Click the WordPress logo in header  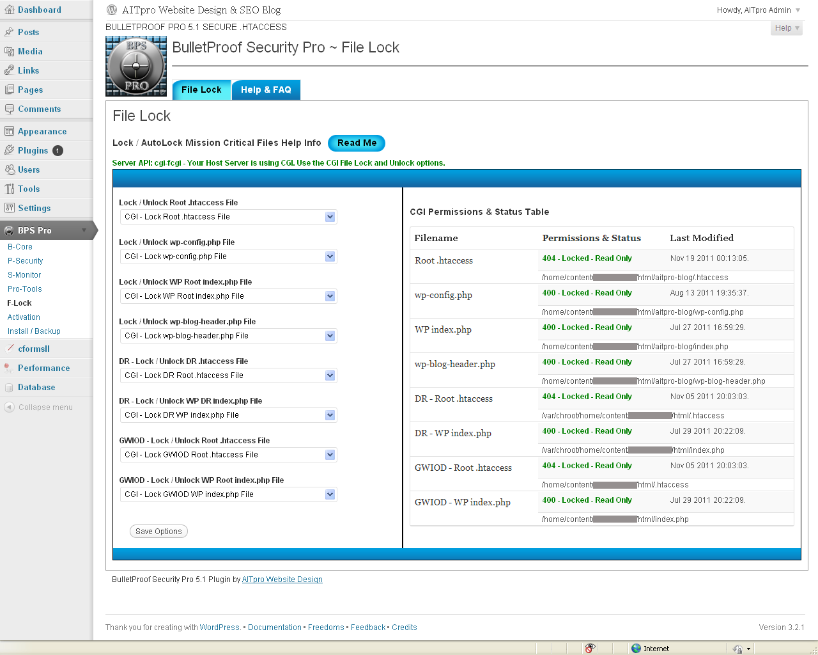112,10
